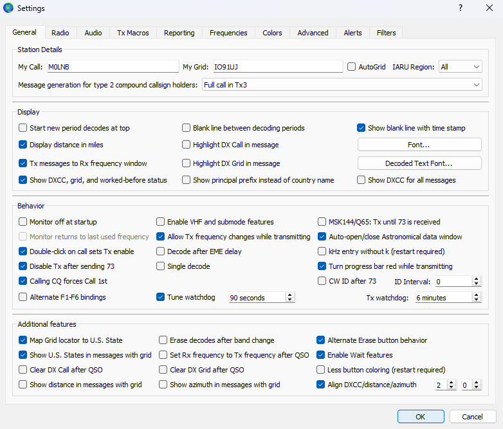Screen dimensions: 503x429
Task: Increase the ID Interval spinner value
Action: tap(477, 278)
